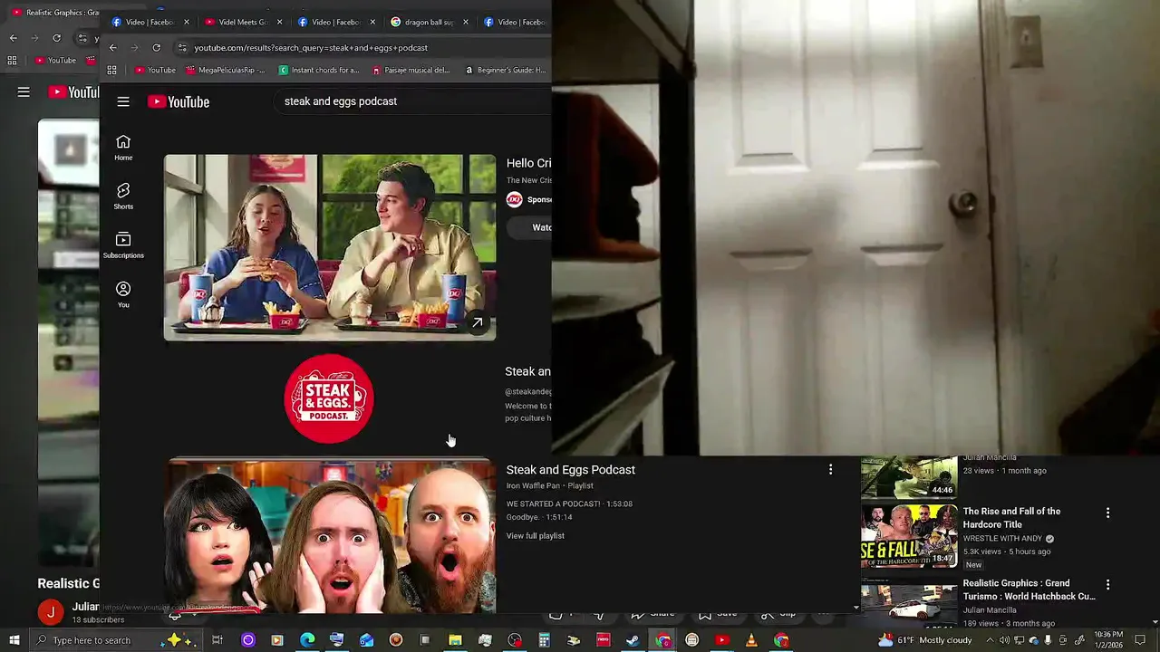Screen dimensions: 1160x652
Task: Open the notification center on the taskbar
Action: (1140, 640)
